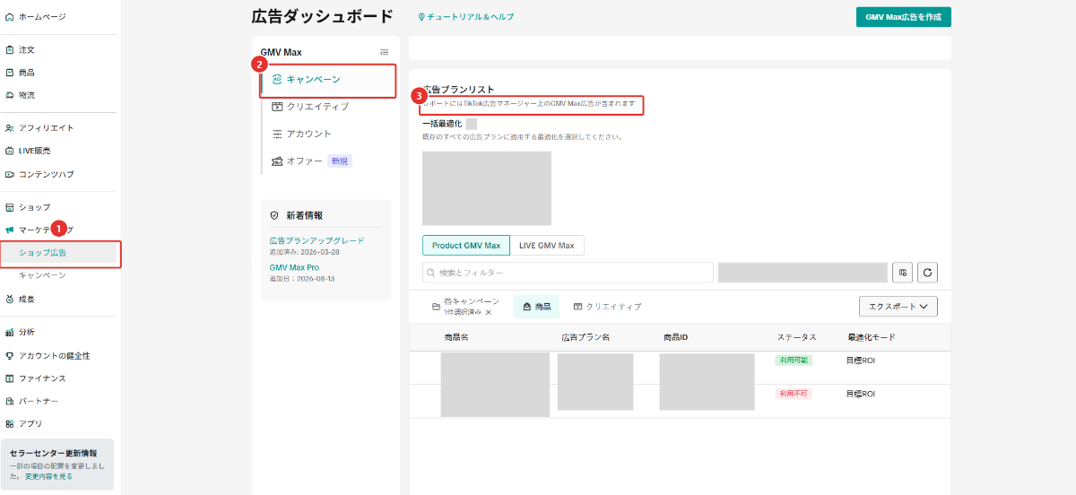Click 目標ROI in the 利用可能 row

point(861,360)
